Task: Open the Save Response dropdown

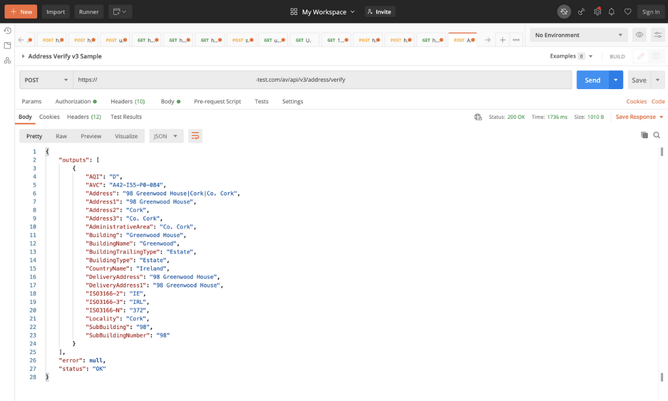Action: tap(639, 117)
